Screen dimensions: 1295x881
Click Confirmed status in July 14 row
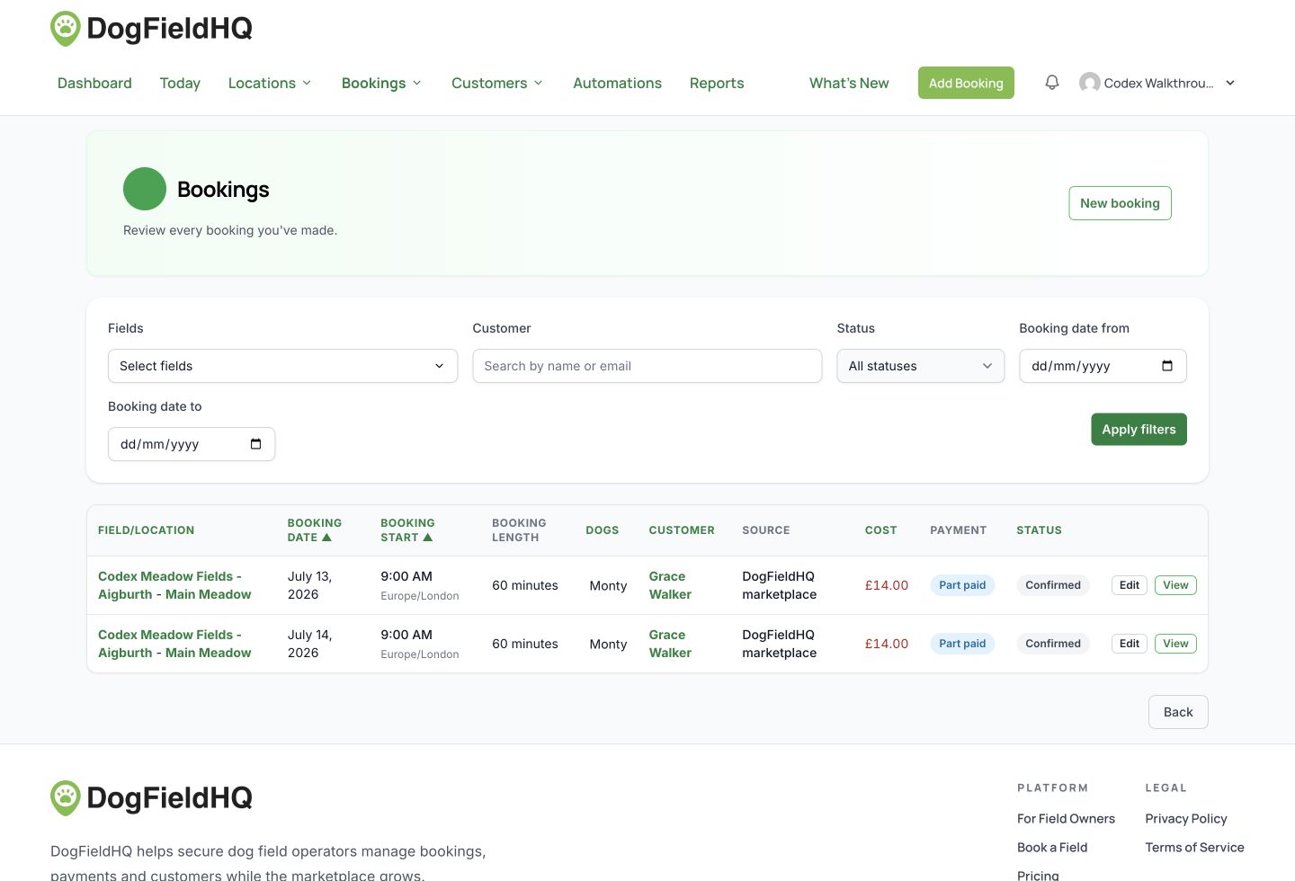(x=1053, y=644)
